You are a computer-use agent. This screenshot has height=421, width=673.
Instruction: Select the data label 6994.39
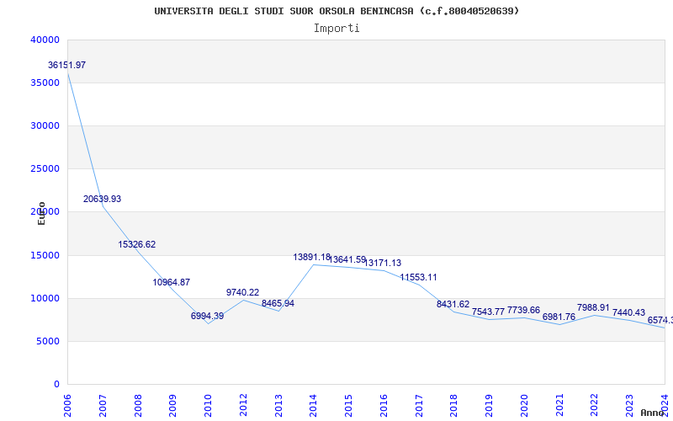(207, 317)
